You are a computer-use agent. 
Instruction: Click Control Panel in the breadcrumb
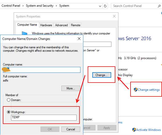(11, 6)
